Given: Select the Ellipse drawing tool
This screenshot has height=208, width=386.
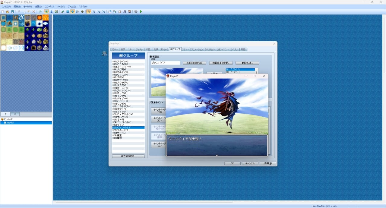Looking at the screenshot, I should point(73,11).
